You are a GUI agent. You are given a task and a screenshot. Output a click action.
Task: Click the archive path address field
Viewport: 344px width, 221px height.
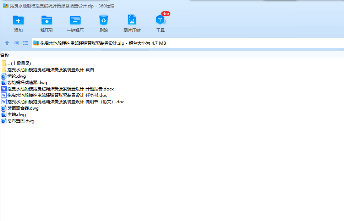(x=187, y=43)
